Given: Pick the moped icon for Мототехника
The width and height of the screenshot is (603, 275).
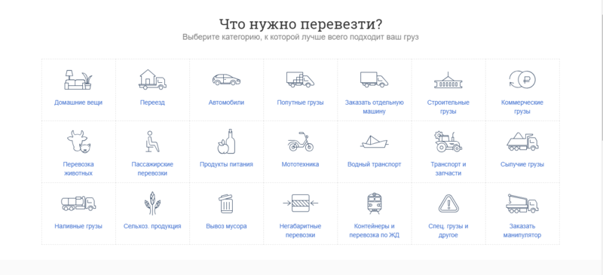Looking at the screenshot, I should (300, 142).
